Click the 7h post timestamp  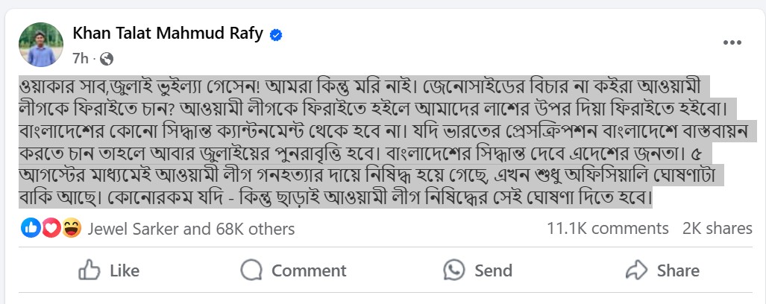point(81,57)
